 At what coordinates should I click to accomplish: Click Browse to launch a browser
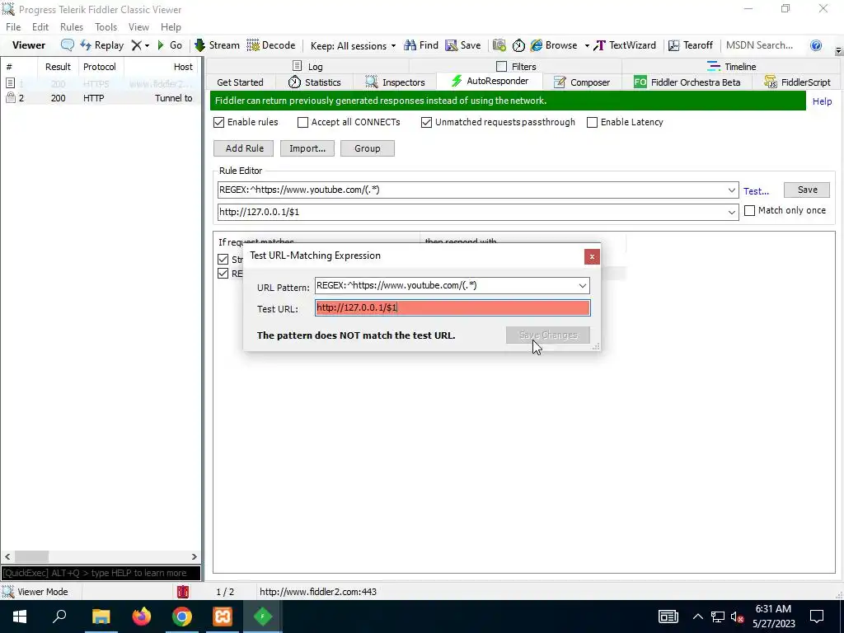click(x=554, y=45)
